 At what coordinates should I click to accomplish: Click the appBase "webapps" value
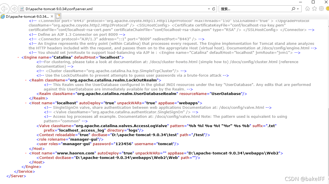click(188, 103)
